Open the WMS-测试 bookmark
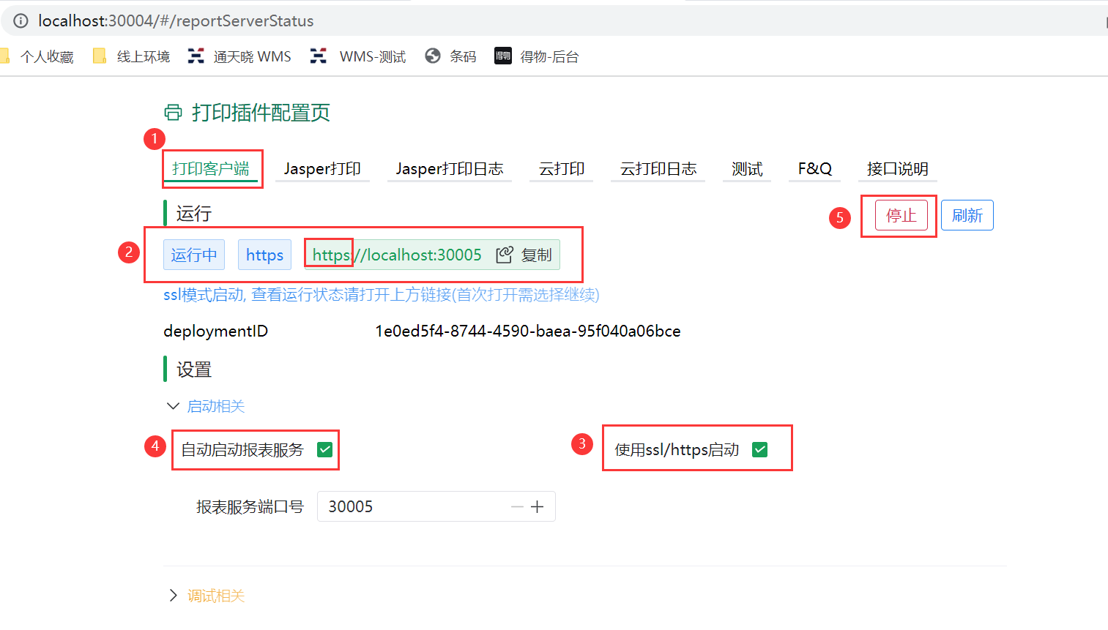Viewport: 1108px width, 630px height. tap(358, 56)
